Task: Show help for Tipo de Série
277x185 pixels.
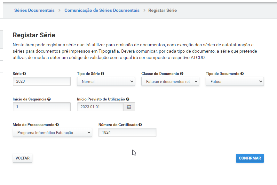Action: 102,74
